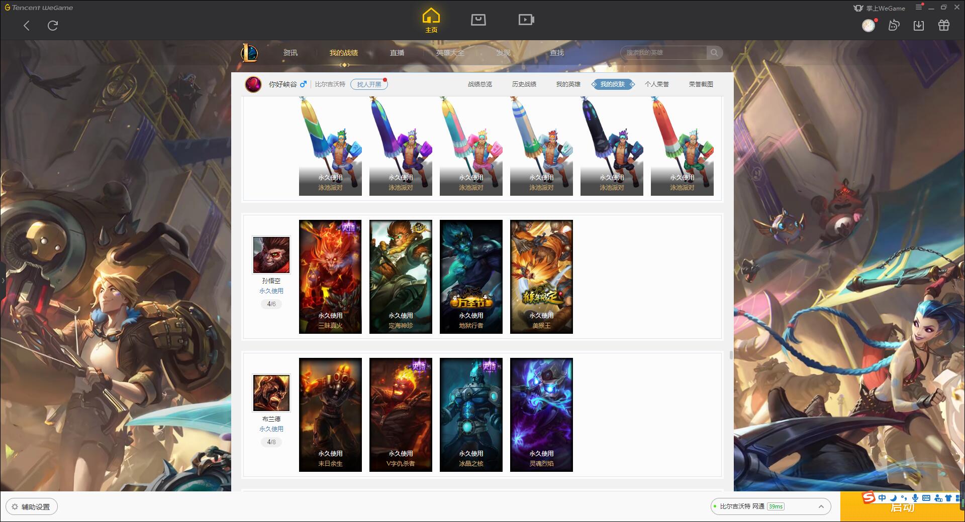
Task: Click the League of Legends logo
Action: coord(249,53)
